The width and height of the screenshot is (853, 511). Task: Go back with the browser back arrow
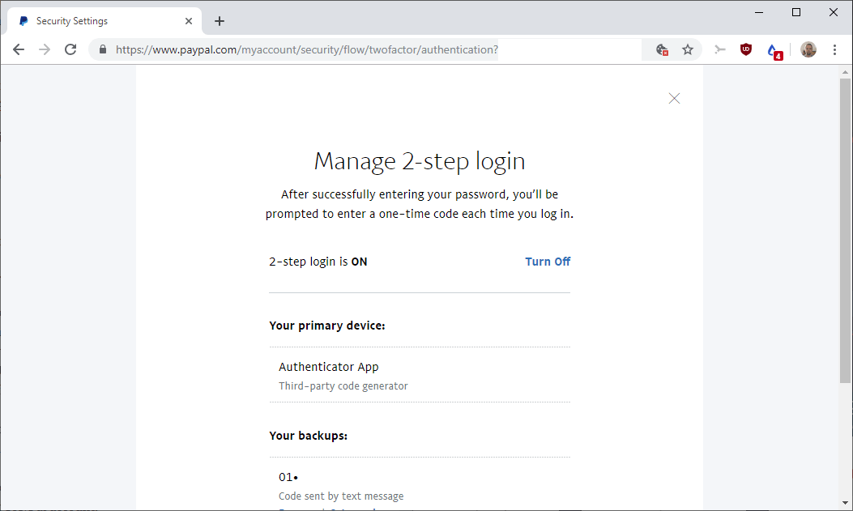click(x=19, y=49)
